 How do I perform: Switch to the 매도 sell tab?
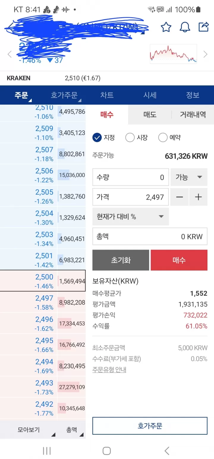(150, 115)
